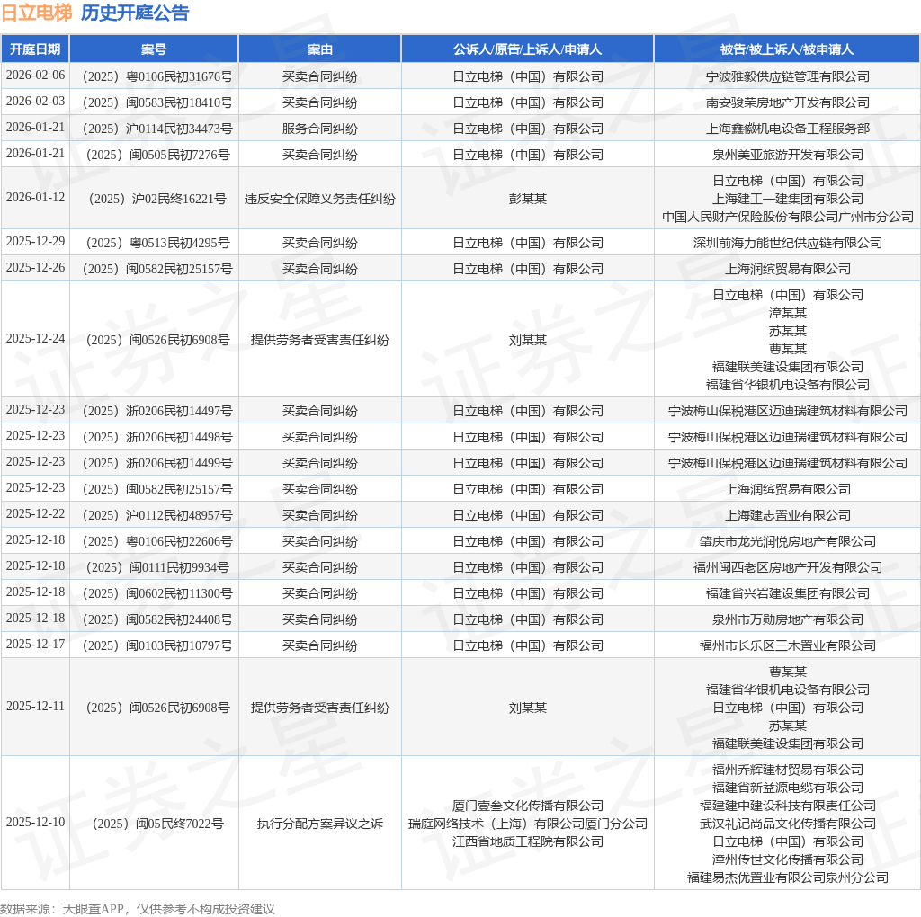921x917 pixels.
Task: Click defendant 漳州传世文化传播有限公司
Action: click(x=788, y=859)
